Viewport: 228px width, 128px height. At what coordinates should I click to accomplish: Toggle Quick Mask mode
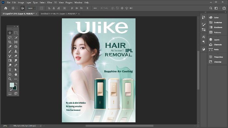click(x=10, y=93)
